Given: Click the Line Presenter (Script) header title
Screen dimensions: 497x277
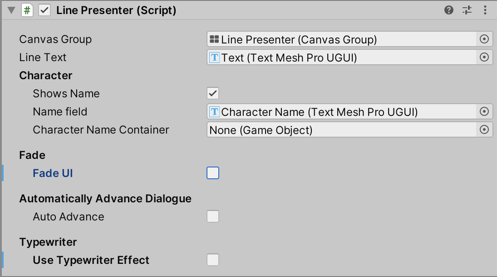Looking at the screenshot, I should click(x=116, y=10).
